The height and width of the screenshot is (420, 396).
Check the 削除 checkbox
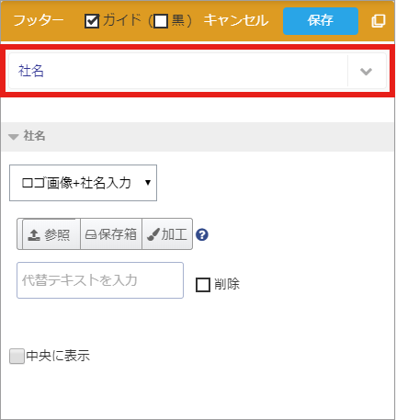(x=203, y=285)
